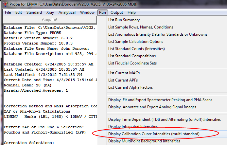Open the Edit menu
The height and width of the screenshot is (145, 227).
(19, 12)
